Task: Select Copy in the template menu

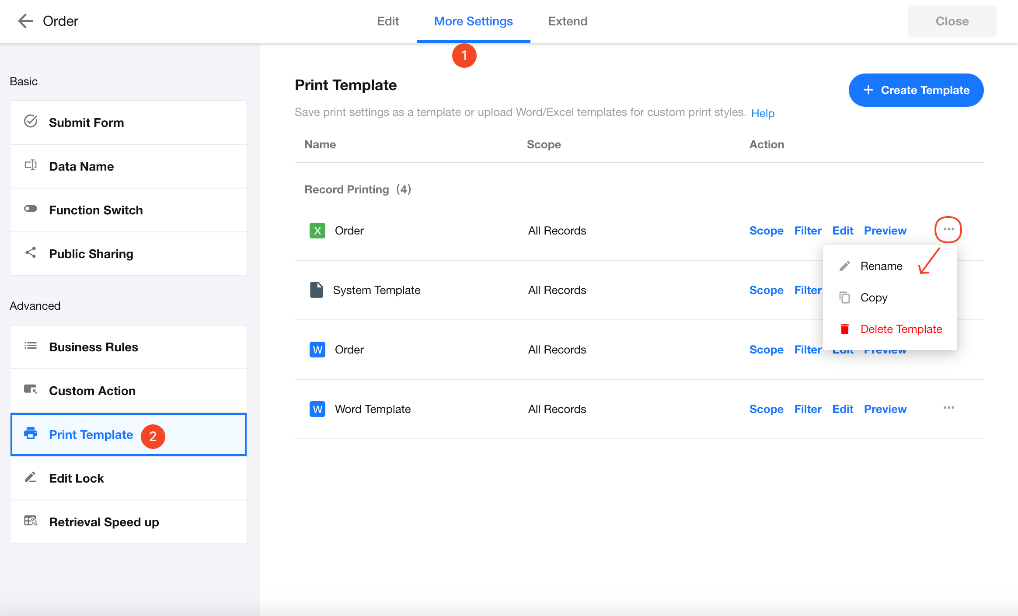Action: coord(874,297)
